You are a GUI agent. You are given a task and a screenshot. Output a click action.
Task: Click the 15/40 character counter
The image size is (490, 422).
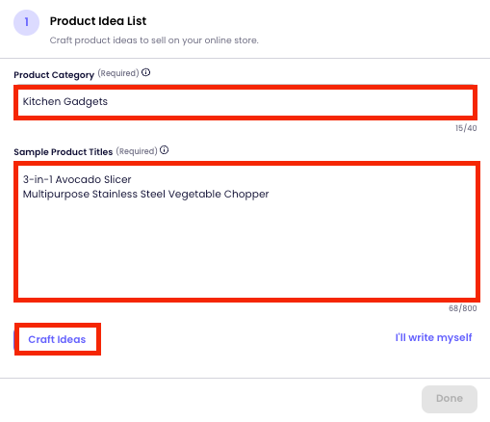click(x=466, y=128)
